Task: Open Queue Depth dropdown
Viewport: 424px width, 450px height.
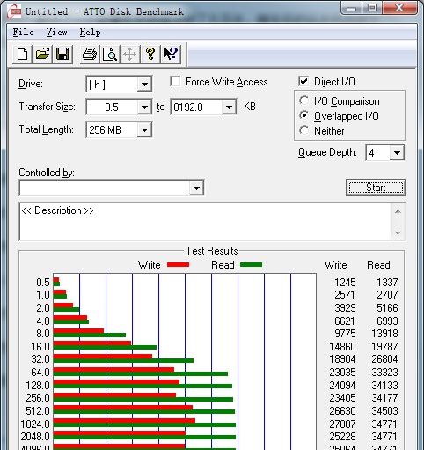Action: [x=397, y=152]
